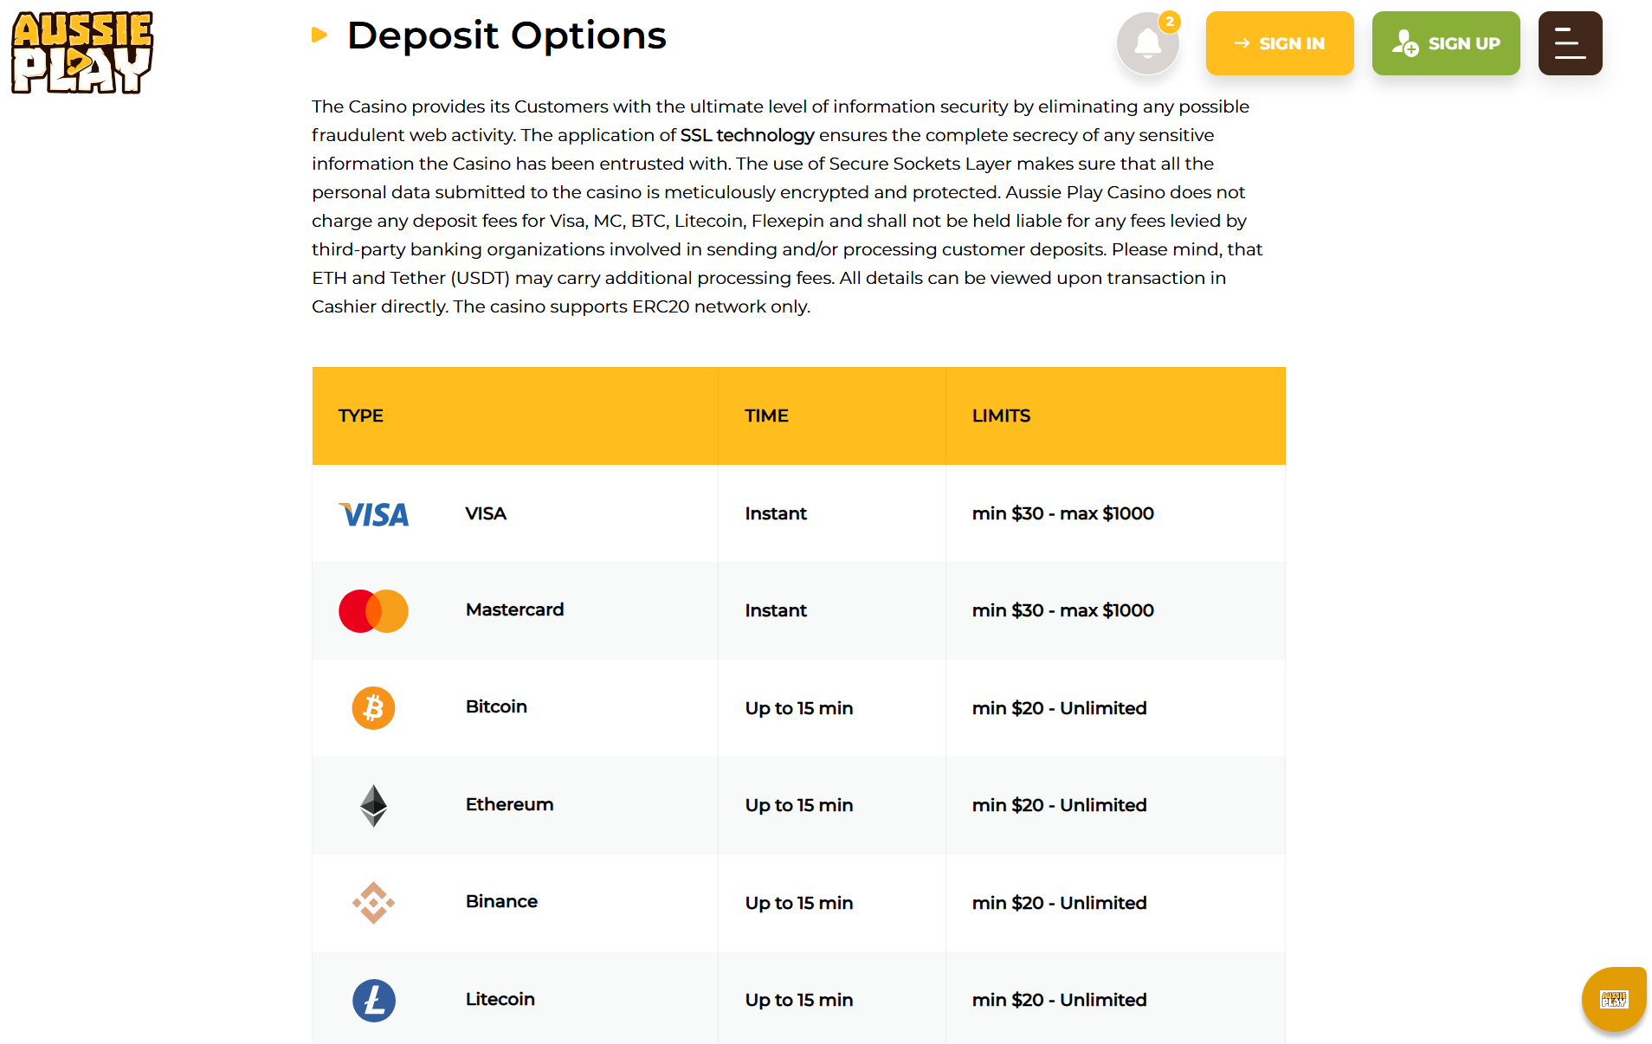Click the Aussie Play logo
Screen dimensions: 1652x1044
click(82, 52)
